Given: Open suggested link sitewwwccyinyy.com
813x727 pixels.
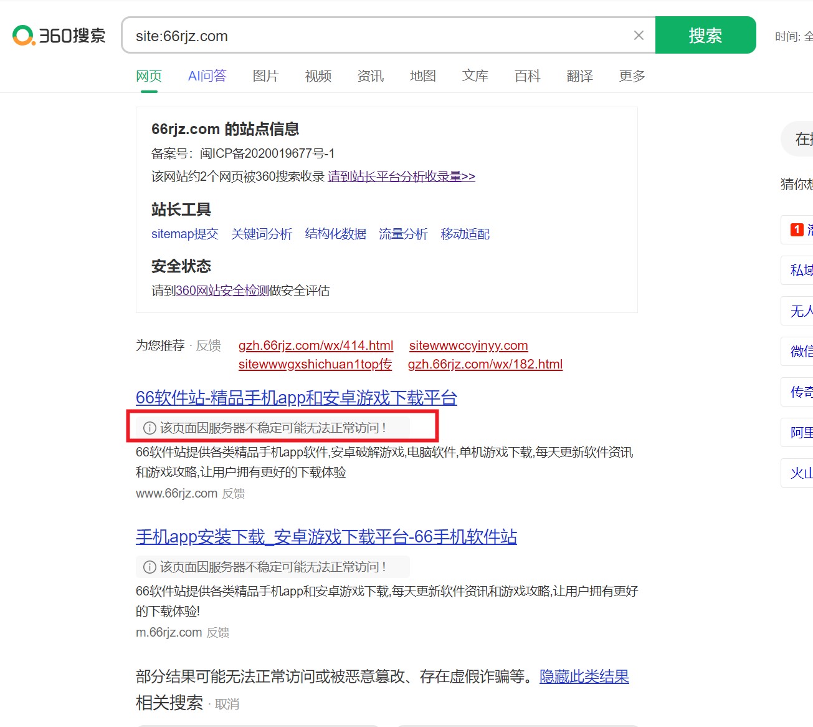Looking at the screenshot, I should 468,345.
